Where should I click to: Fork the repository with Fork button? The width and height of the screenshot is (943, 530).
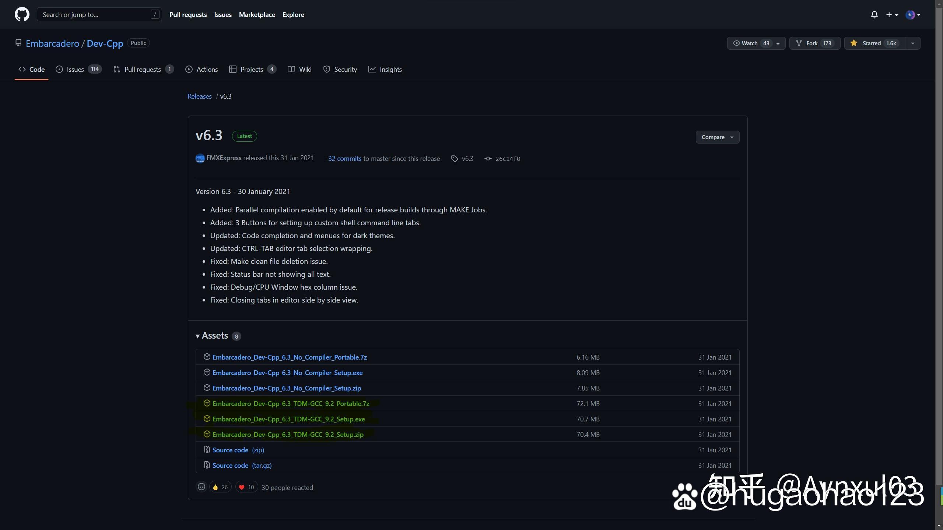tap(814, 43)
